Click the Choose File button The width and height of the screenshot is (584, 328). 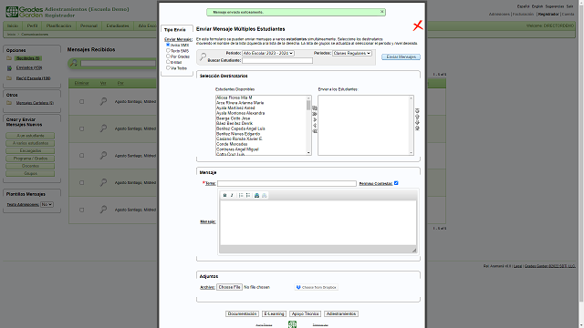(x=229, y=287)
